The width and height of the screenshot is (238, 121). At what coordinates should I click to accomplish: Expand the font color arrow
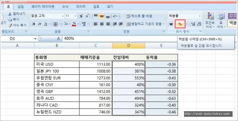[x=78, y=24]
